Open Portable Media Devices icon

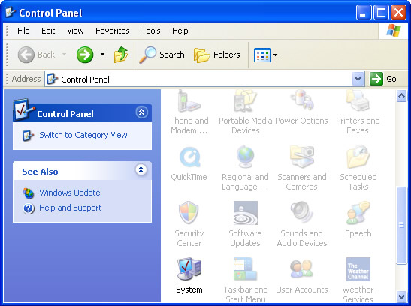tap(246, 101)
